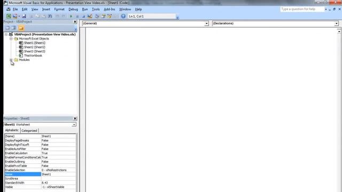Open the Edit menu
The image size is (342, 192).
pyautogui.click(x=25, y=10)
